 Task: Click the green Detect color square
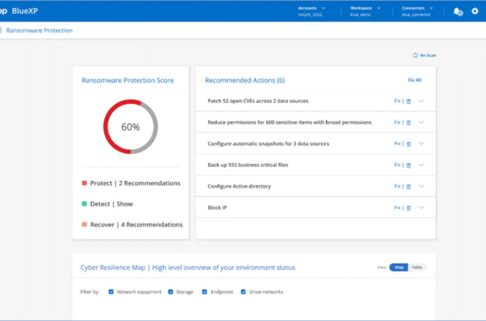84,203
